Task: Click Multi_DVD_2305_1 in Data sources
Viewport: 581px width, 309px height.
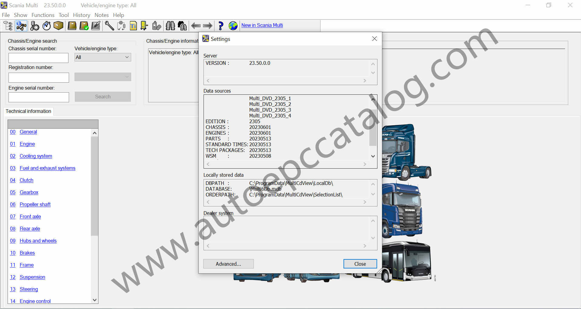Action: tap(270, 98)
